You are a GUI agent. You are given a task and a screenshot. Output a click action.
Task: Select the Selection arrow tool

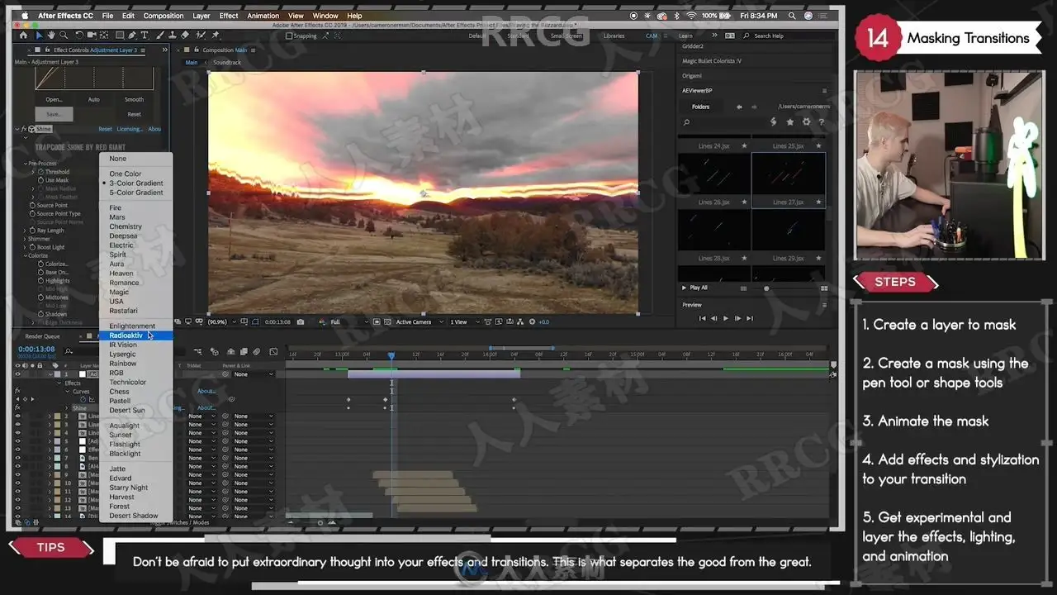pyautogui.click(x=39, y=36)
